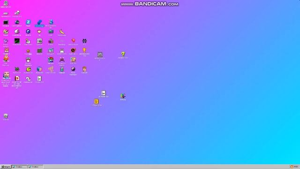This screenshot has height=169, width=300.
Task: Open the Recycle Bin desktop icon
Action: pyautogui.click(x=6, y=116)
